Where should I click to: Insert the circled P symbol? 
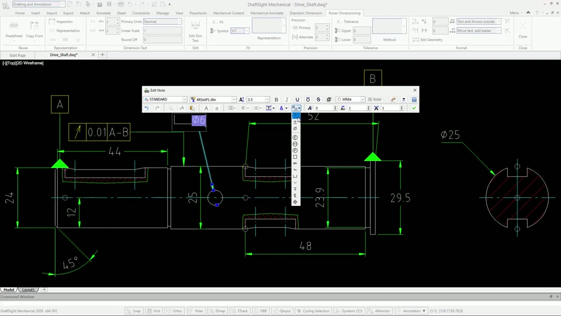(x=295, y=150)
